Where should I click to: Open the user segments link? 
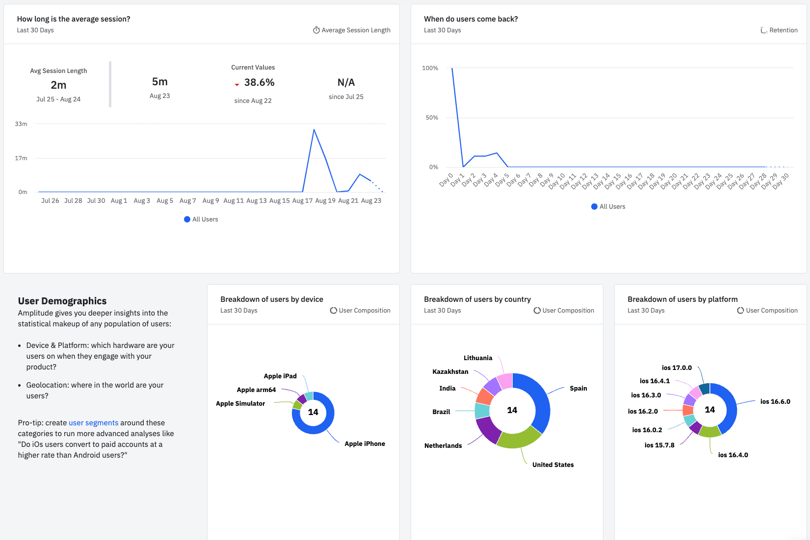pyautogui.click(x=93, y=423)
